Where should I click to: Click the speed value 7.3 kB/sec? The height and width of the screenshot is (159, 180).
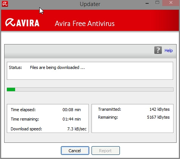tap(77, 129)
